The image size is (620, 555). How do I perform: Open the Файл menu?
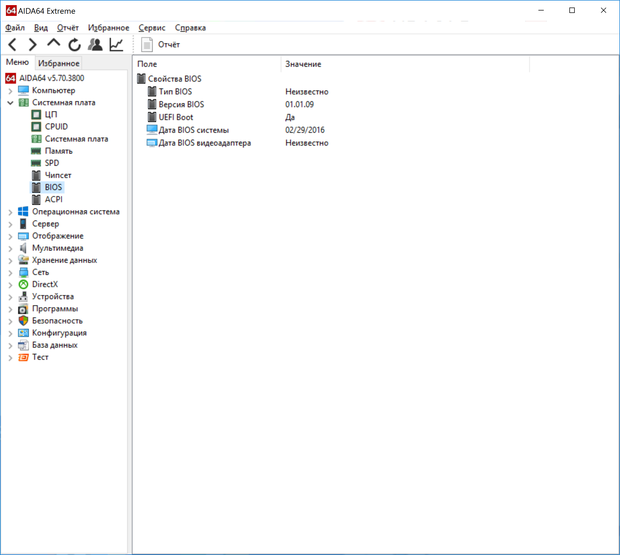click(x=15, y=28)
